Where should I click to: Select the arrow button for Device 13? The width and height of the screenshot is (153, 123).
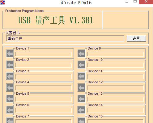click(81, 99)
